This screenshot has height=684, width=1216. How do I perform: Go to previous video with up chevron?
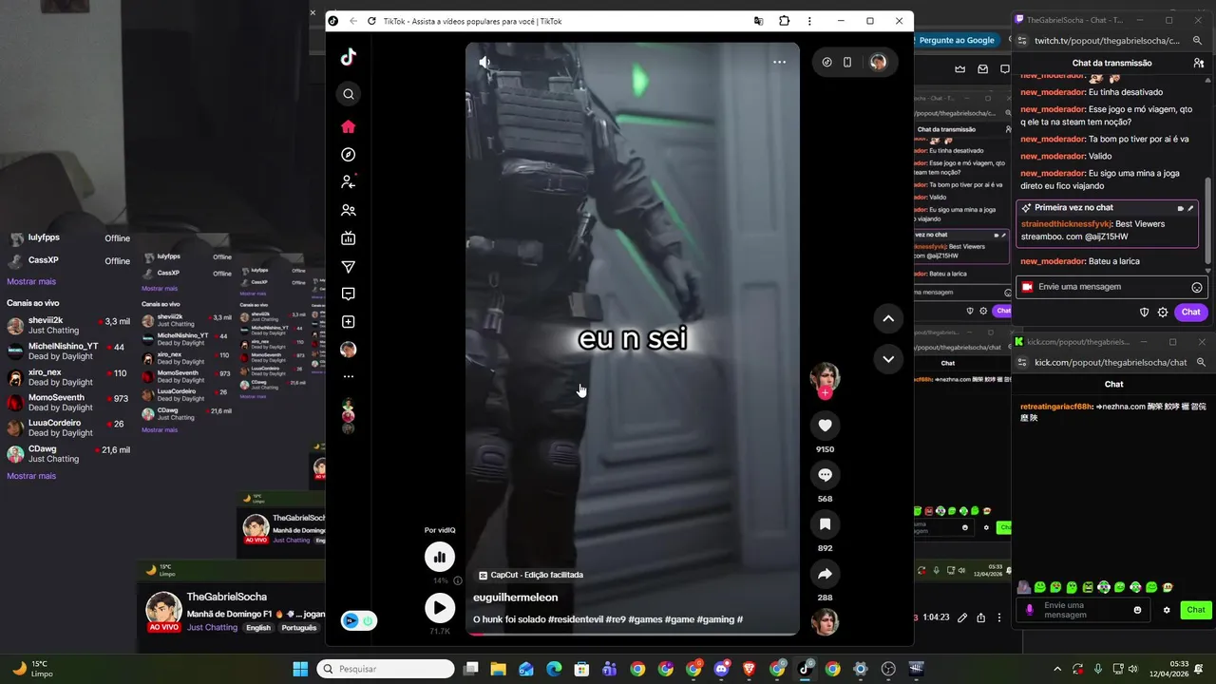[x=888, y=318]
